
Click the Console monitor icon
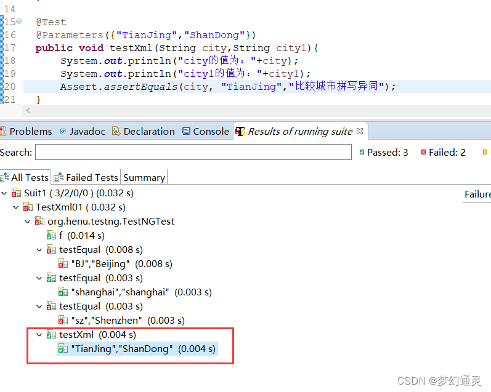[x=186, y=131]
